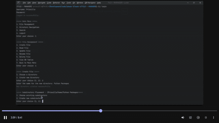Open the Navigate menu
The width and height of the screenshot is (219, 123).
tap(42, 3)
